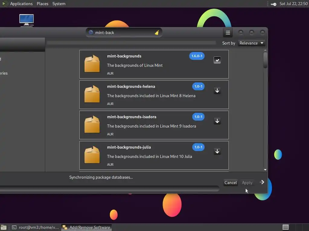Select the mint-backgrounds-isadora package title
This screenshot has height=231, width=309.
[x=132, y=117]
